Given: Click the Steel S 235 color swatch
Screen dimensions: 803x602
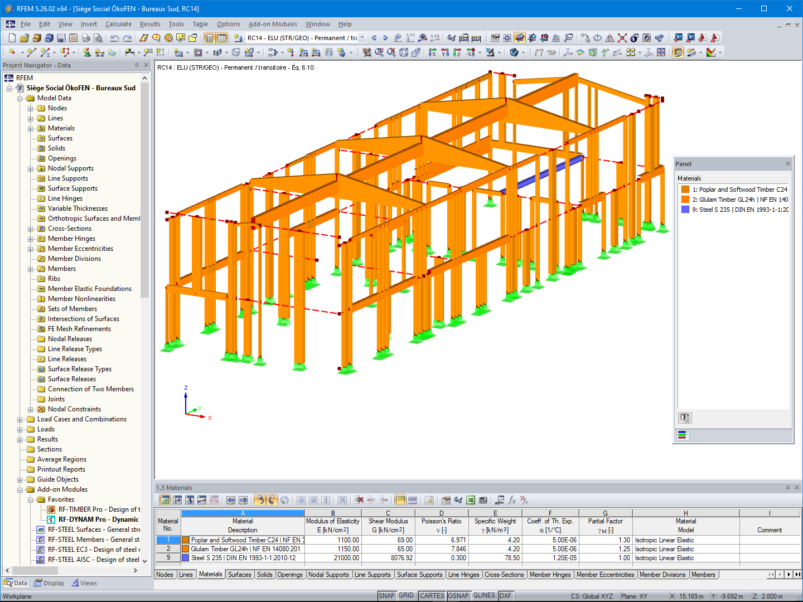Looking at the screenshot, I should (x=685, y=209).
